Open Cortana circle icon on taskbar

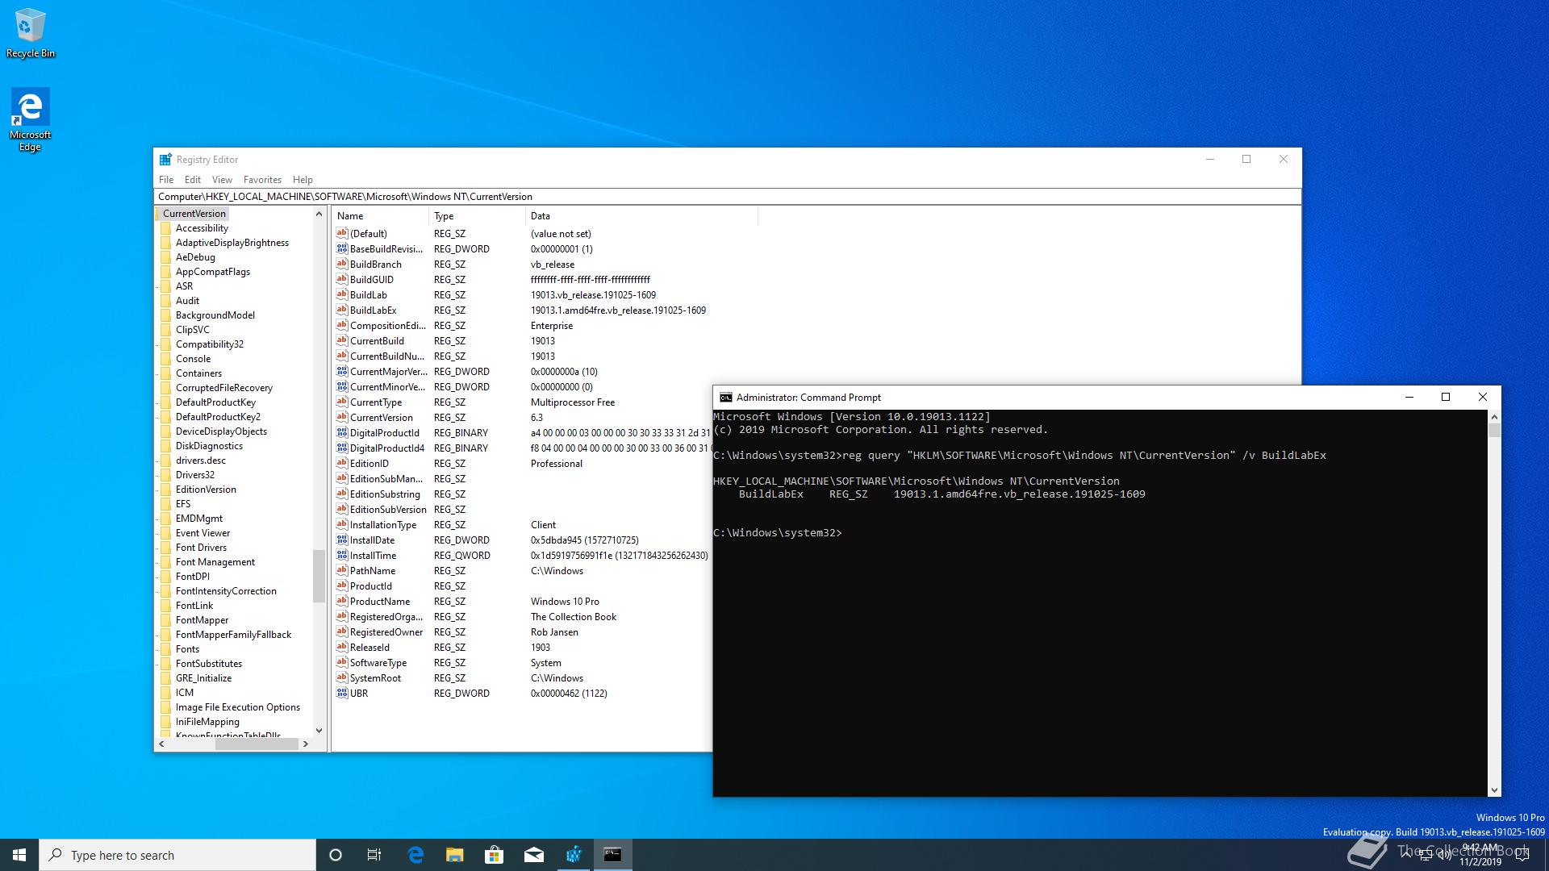click(336, 855)
